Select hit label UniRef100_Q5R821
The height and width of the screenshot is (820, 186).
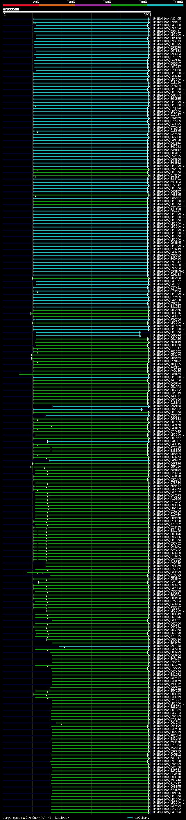click(x=167, y=303)
